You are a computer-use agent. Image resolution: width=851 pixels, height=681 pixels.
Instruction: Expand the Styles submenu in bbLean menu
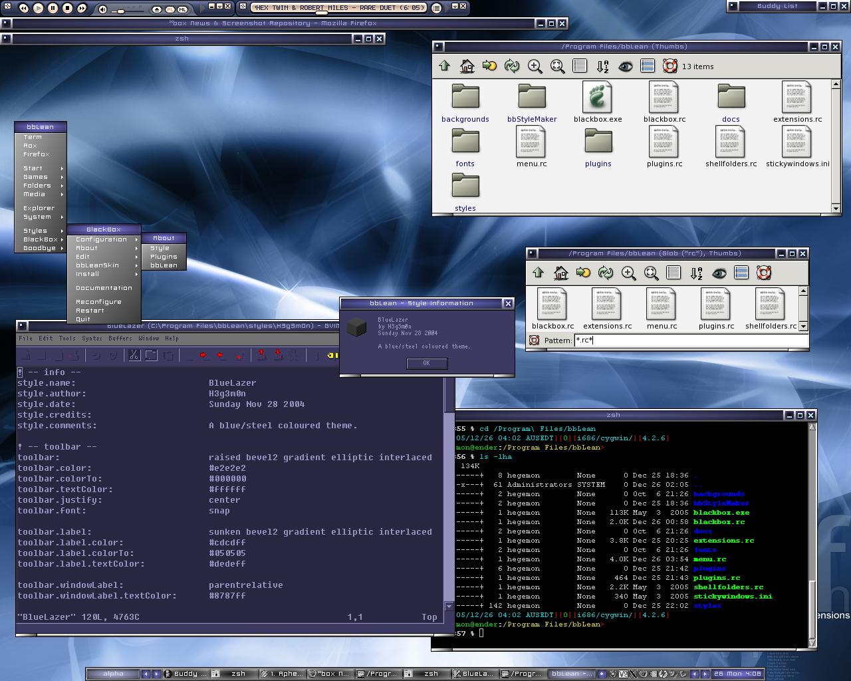click(x=41, y=231)
